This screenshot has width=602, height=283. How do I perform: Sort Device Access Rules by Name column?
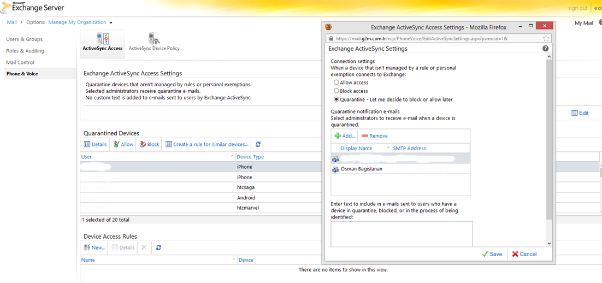[159, 260]
